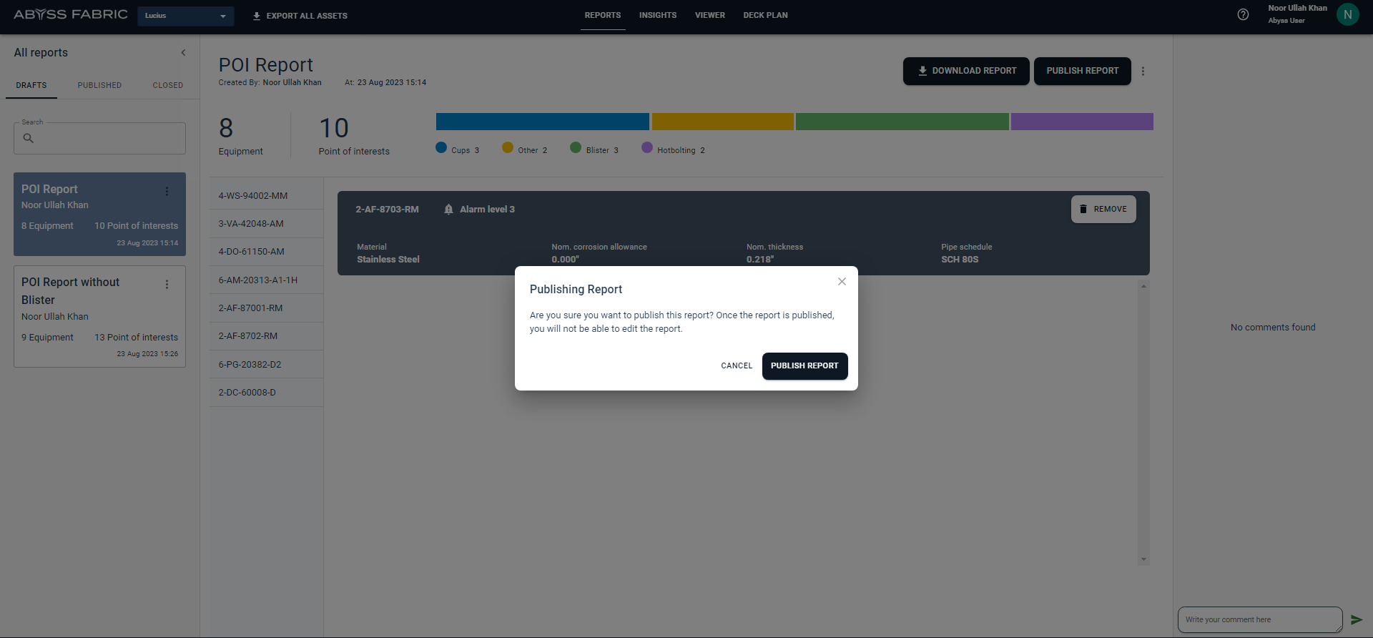Cancel the publishing dialog
The width and height of the screenshot is (1373, 638).
point(736,366)
